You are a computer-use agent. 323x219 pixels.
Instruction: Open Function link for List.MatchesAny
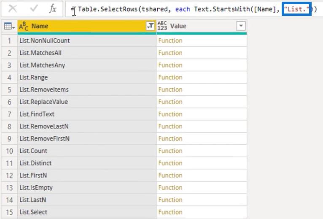(170, 65)
